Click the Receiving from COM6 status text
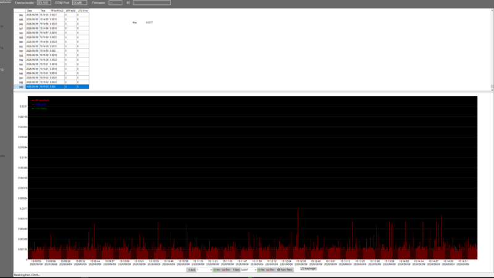This screenshot has height=278, width=494. [x=27, y=275]
